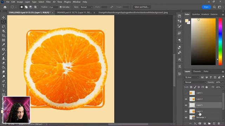Choose Subtract from Selection mode icon
The height and width of the screenshot is (126, 225).
coord(31,7)
